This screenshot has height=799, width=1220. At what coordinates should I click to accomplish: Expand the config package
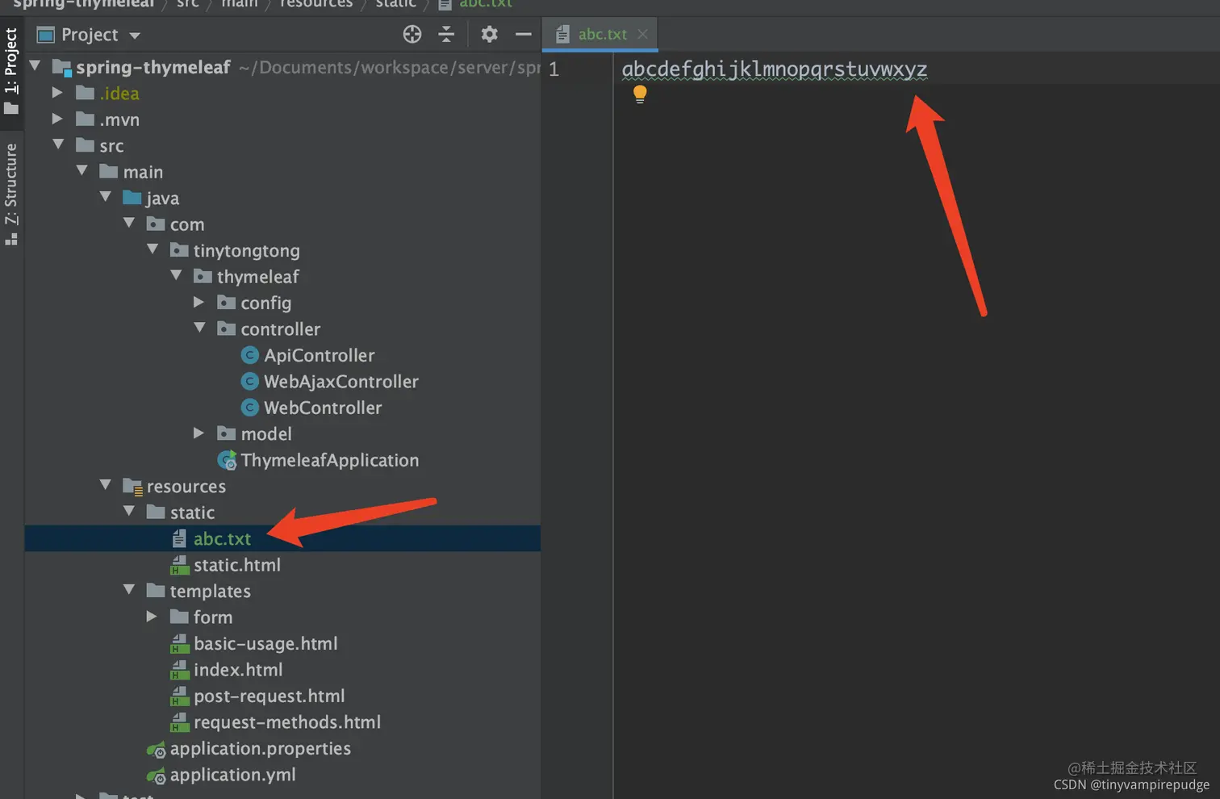pyautogui.click(x=198, y=302)
